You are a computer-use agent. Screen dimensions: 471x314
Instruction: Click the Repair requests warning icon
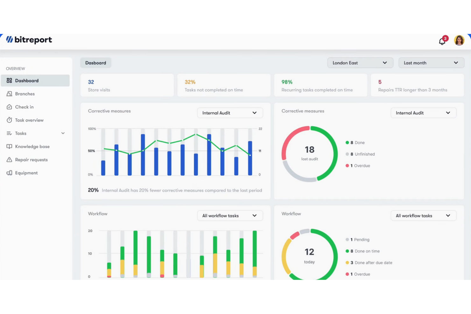[x=10, y=160]
